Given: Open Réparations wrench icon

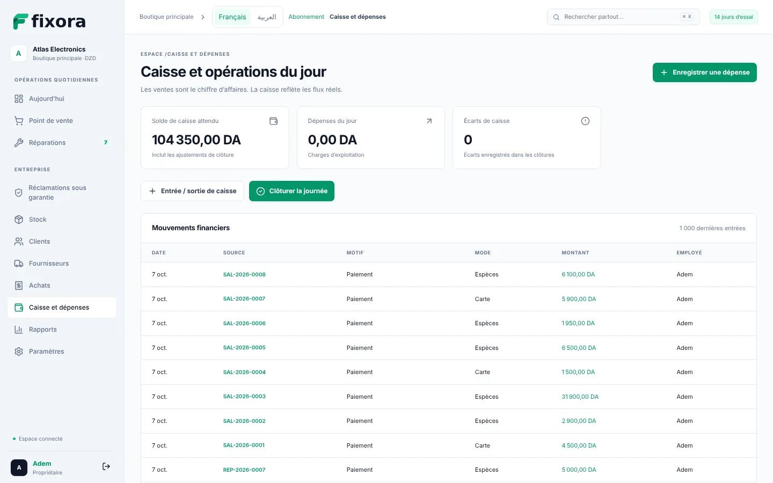Looking at the screenshot, I should tap(19, 143).
